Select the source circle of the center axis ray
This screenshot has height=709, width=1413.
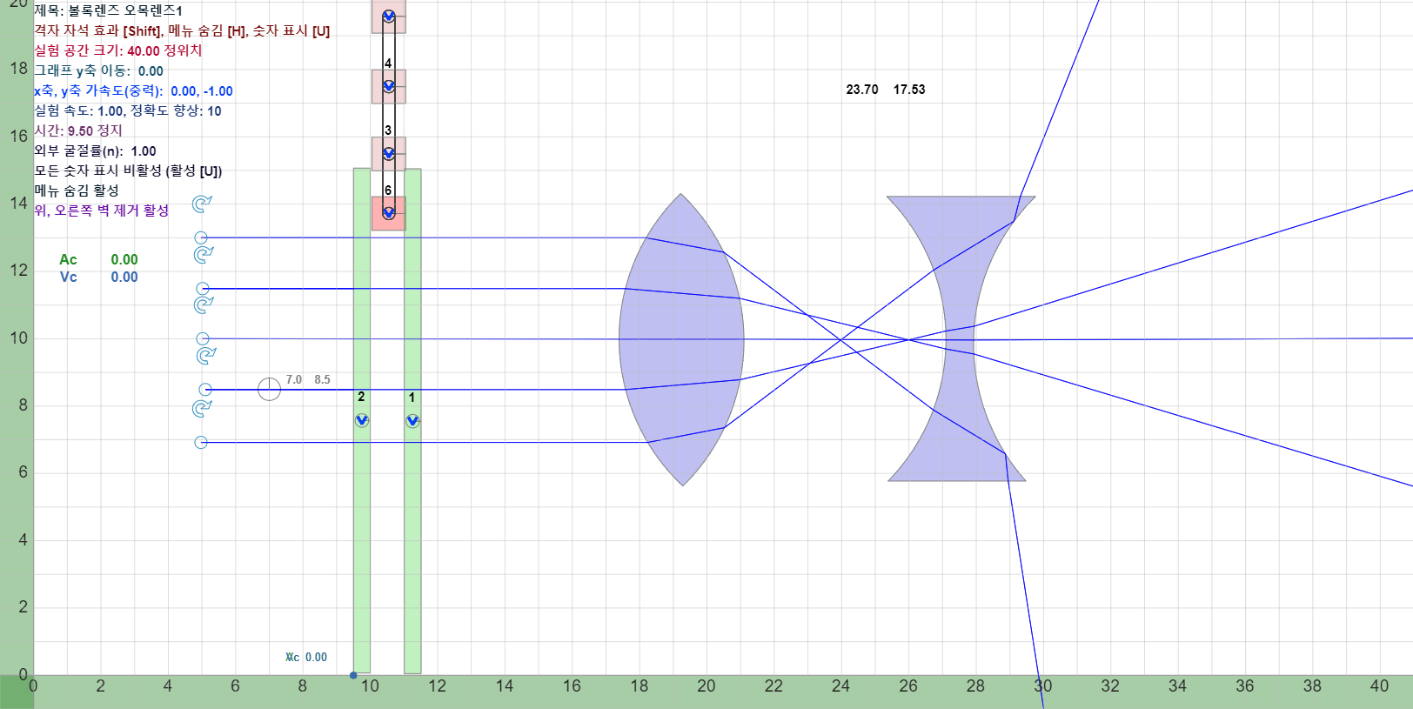pos(203,338)
